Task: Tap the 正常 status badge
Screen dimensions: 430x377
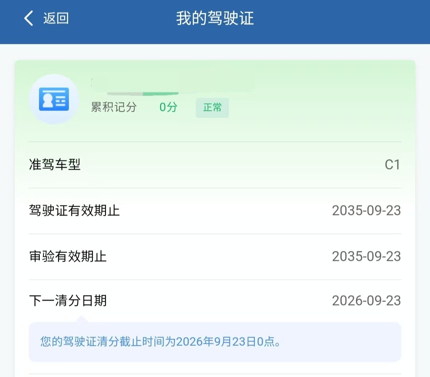Action: point(212,107)
